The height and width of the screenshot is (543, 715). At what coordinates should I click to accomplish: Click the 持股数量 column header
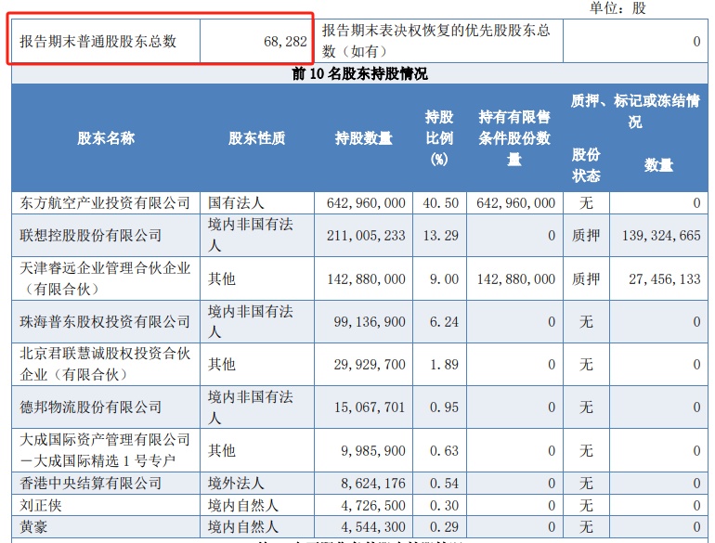point(363,137)
